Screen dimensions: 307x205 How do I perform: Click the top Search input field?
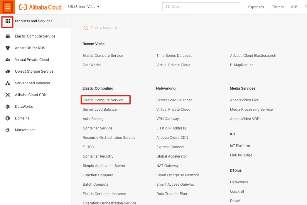coord(201,7)
